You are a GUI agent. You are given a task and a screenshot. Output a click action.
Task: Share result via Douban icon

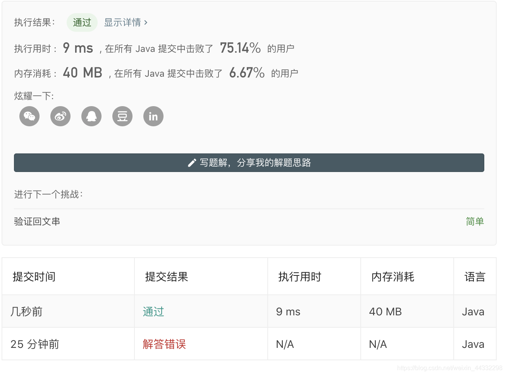[x=122, y=116]
